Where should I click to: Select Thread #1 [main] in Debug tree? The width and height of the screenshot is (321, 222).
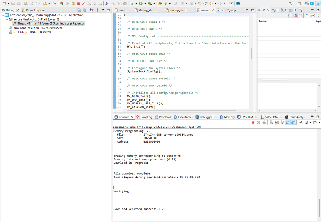tap(48, 23)
